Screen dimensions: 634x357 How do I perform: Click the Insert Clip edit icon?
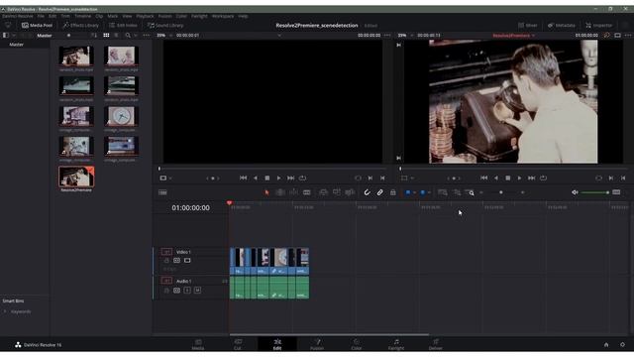[x=323, y=192]
